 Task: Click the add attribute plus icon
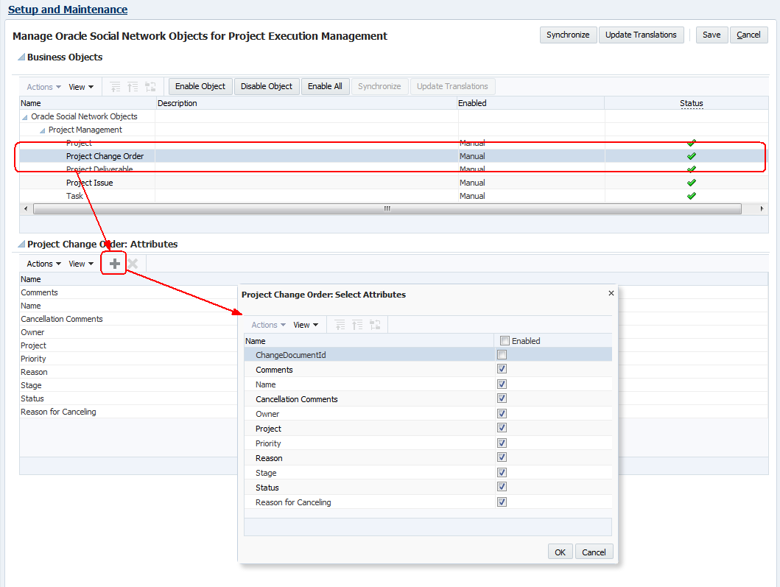(114, 264)
